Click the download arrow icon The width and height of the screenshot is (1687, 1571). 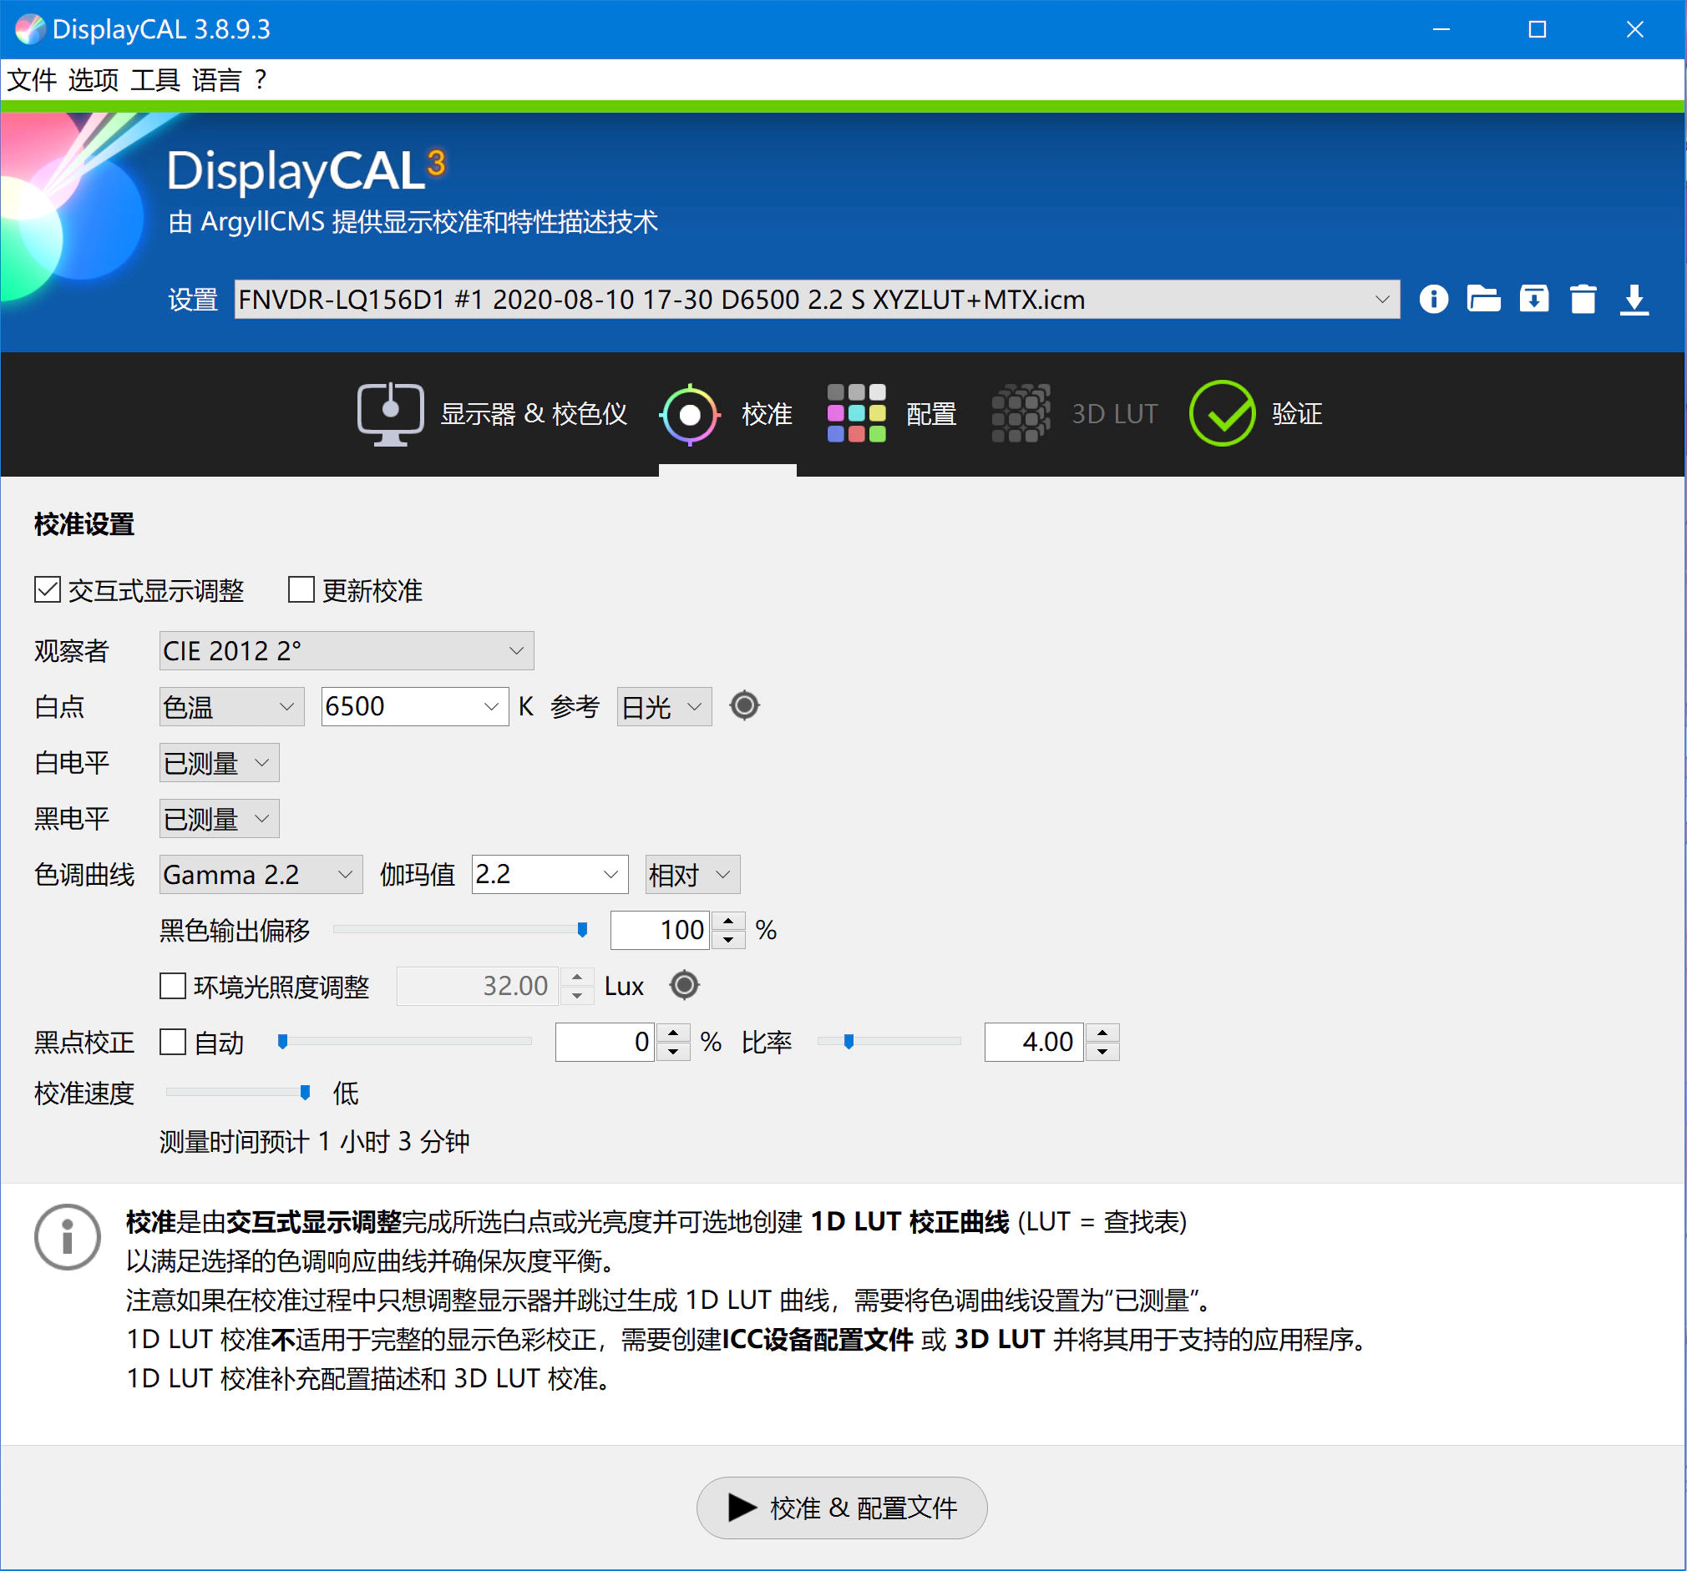point(1634,300)
